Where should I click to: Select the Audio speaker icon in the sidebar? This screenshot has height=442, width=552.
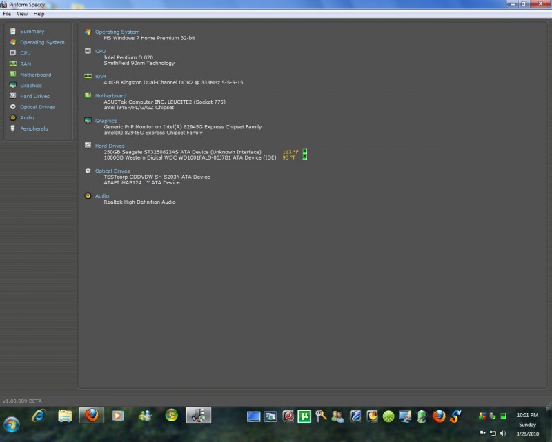13,117
